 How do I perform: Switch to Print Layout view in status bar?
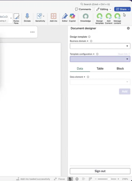70,179
